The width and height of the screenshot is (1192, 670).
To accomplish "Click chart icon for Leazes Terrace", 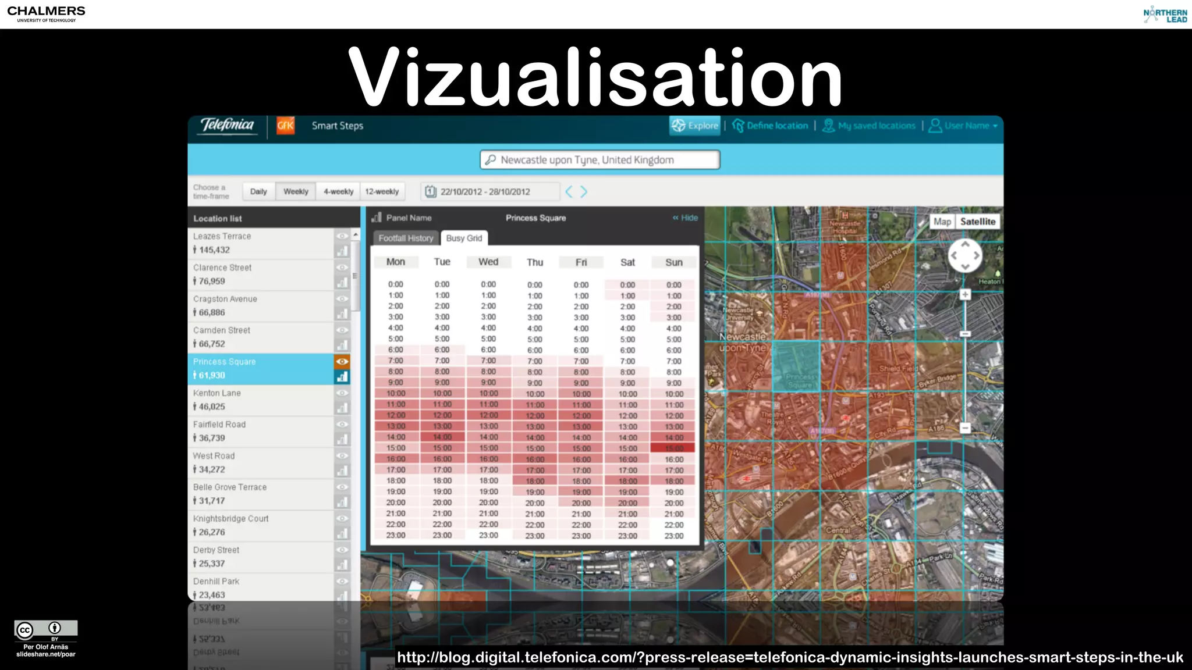I will [342, 251].
